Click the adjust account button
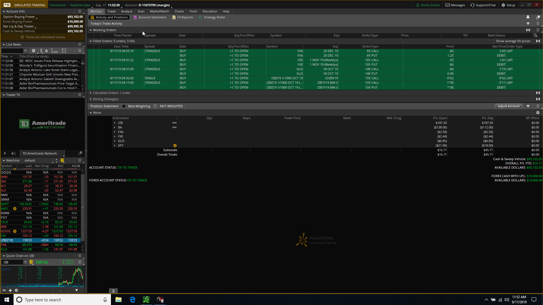This screenshot has width=543, height=305. [x=509, y=106]
